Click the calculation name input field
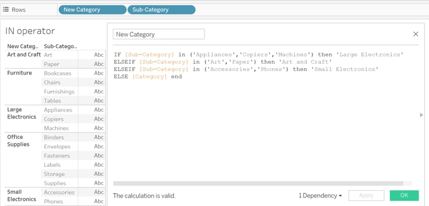 159,34
